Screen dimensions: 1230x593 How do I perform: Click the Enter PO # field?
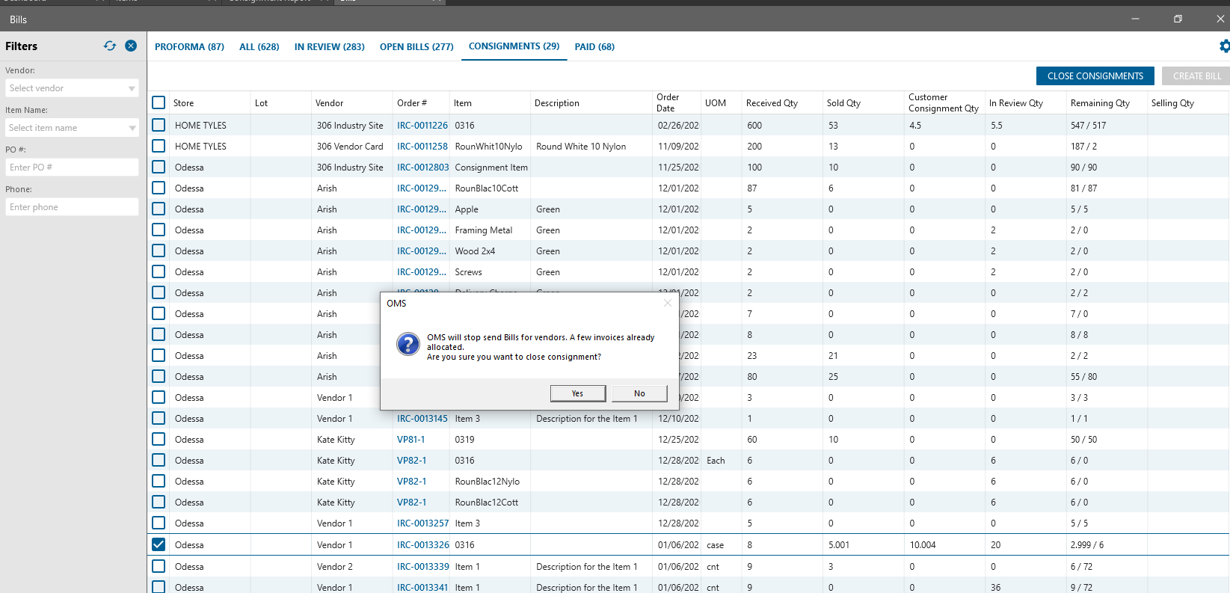(72, 168)
